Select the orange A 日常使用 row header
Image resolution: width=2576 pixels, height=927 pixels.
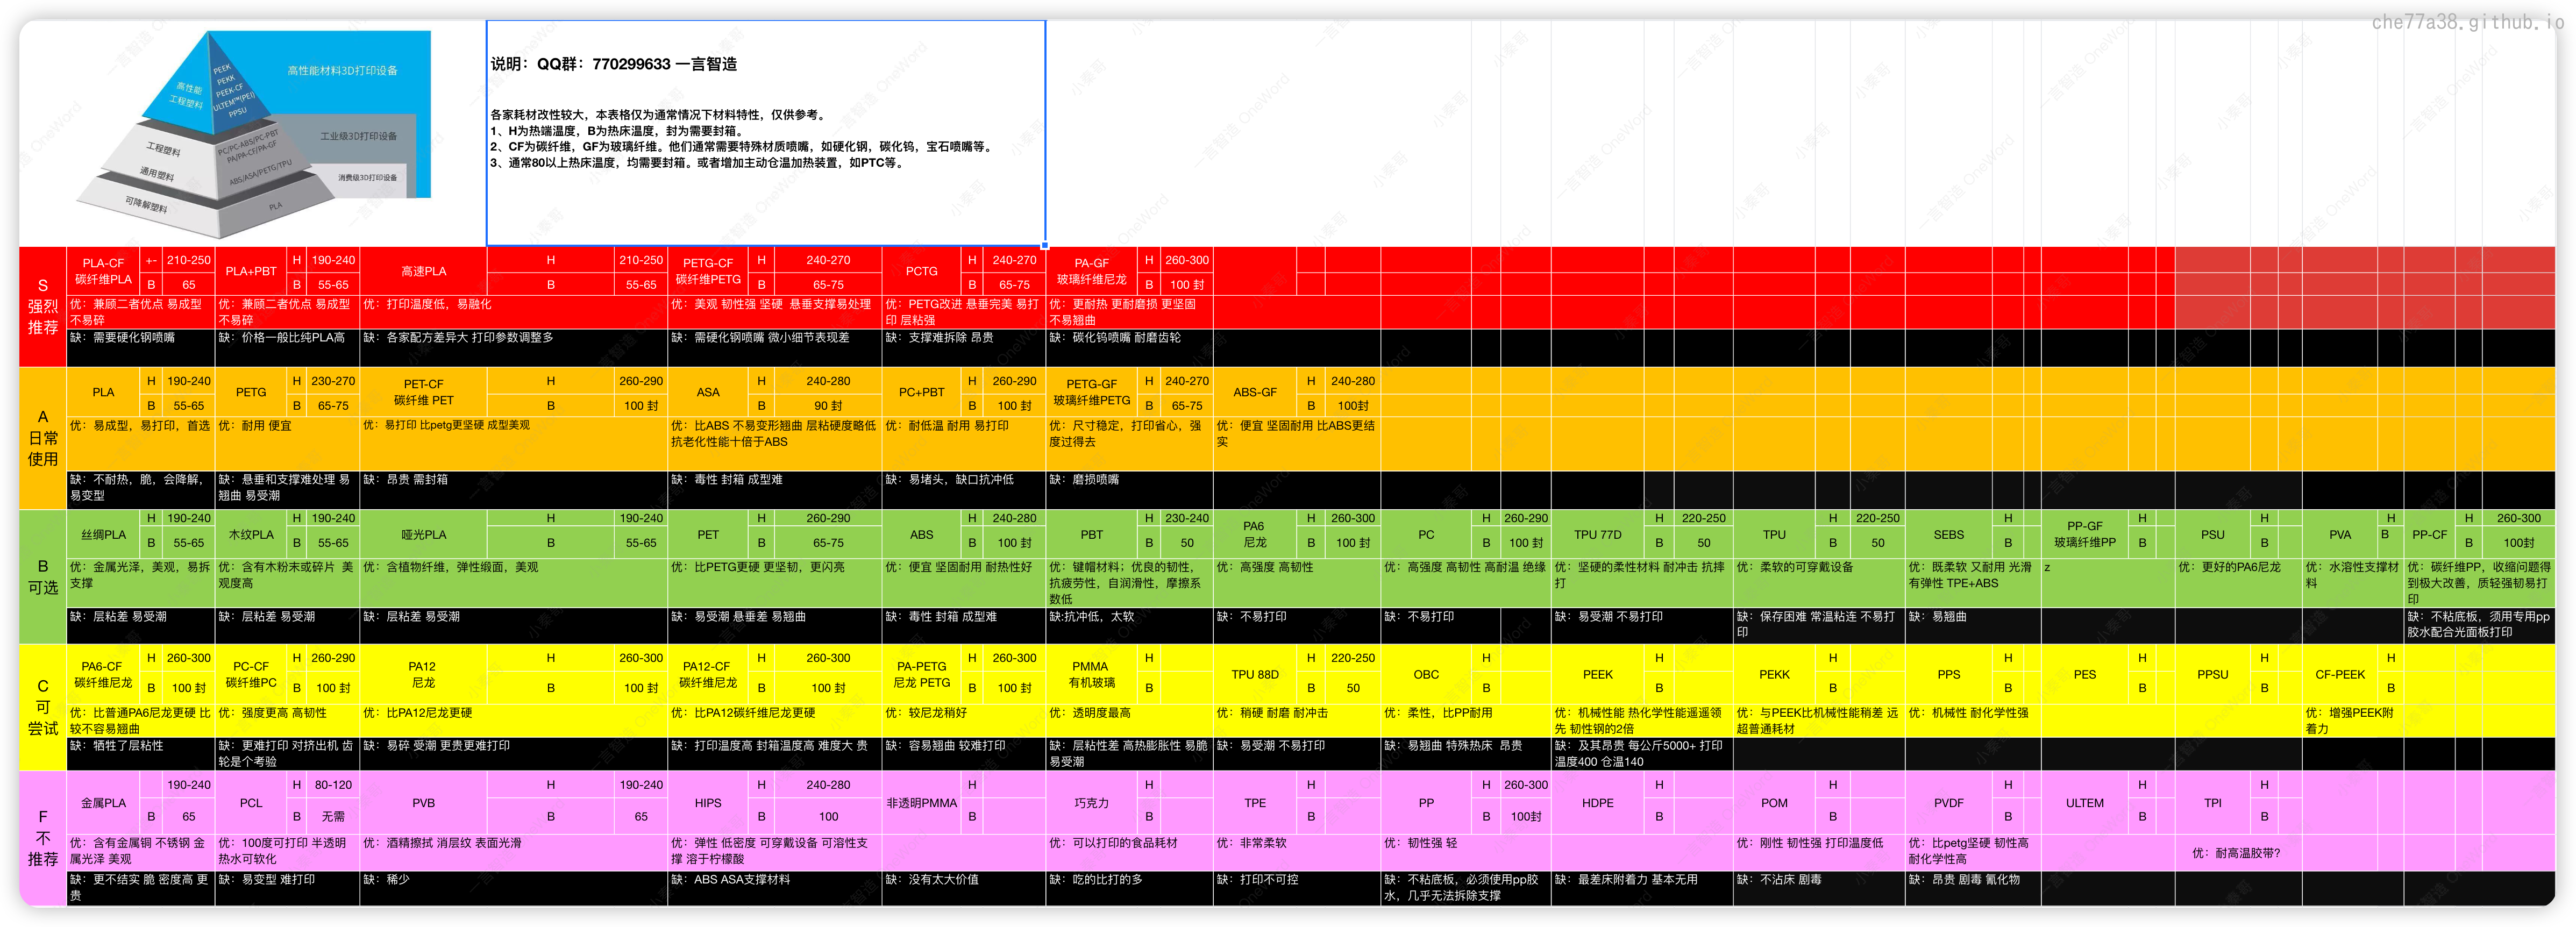[x=42, y=438]
